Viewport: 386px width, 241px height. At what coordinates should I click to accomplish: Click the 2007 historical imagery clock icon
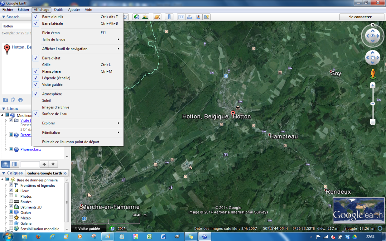(x=112, y=228)
